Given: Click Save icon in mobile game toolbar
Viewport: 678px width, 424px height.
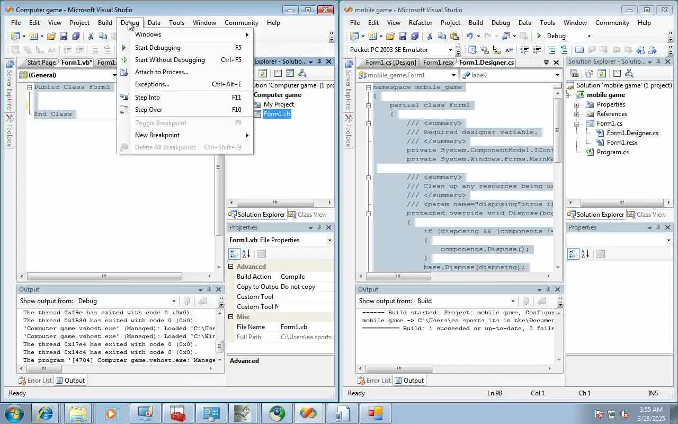Looking at the screenshot, I should 403,36.
